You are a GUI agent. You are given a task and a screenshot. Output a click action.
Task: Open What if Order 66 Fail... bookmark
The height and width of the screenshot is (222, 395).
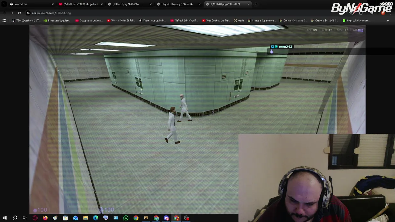121,21
